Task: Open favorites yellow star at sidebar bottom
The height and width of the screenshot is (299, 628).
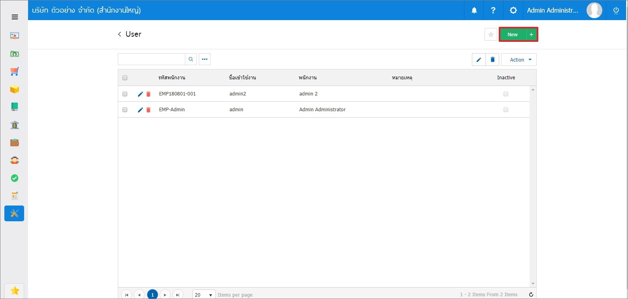Action: 15,291
